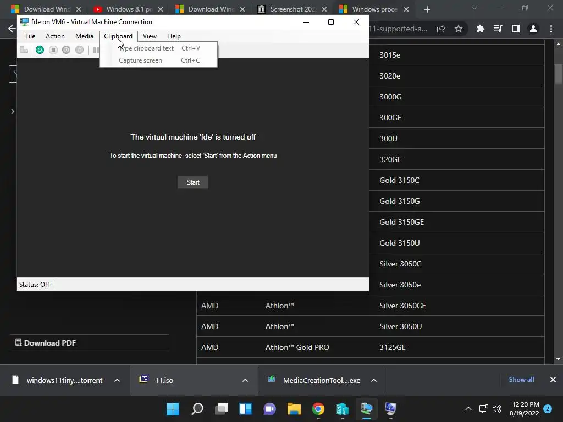Open Chrome extensions puzzle icon
The image size is (563, 422).
pos(481,29)
